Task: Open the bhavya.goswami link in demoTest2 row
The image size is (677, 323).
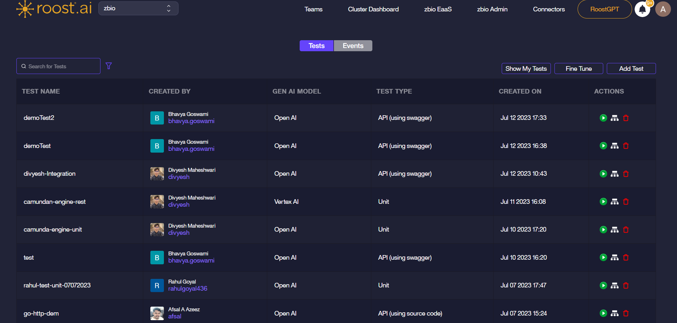Action: (191, 121)
